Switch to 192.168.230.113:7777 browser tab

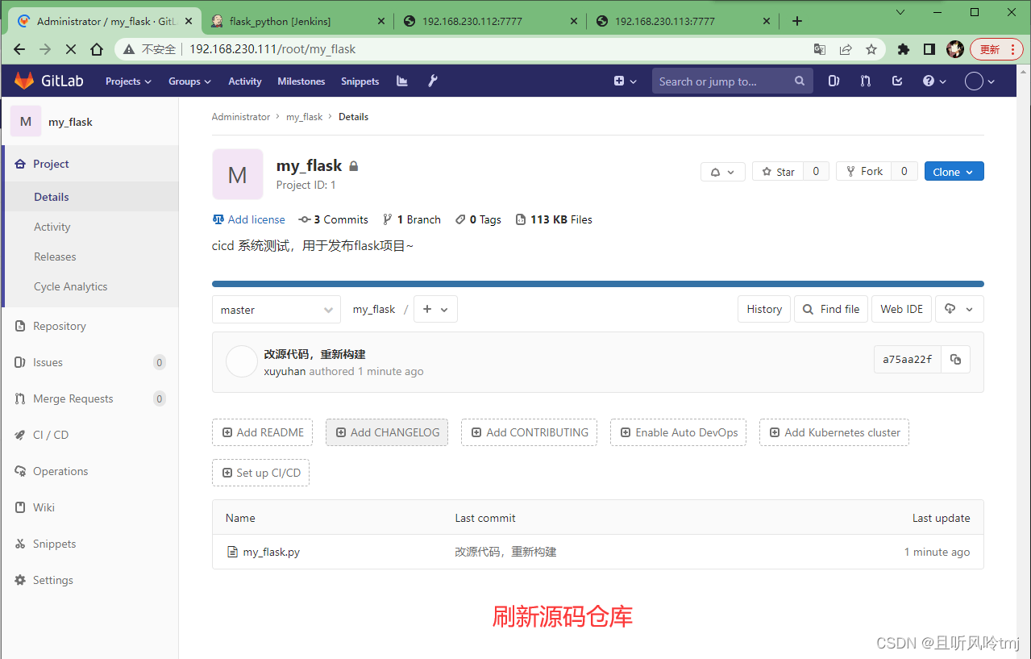[682, 21]
